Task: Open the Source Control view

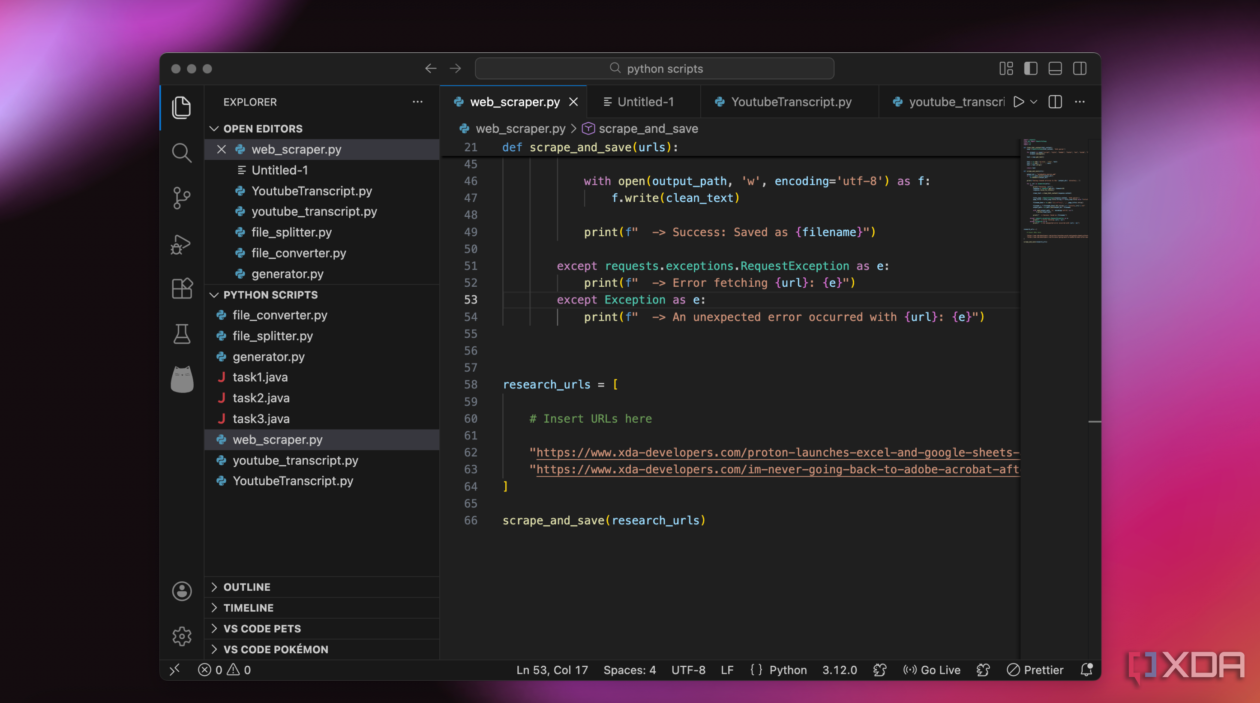Action: pos(181,198)
